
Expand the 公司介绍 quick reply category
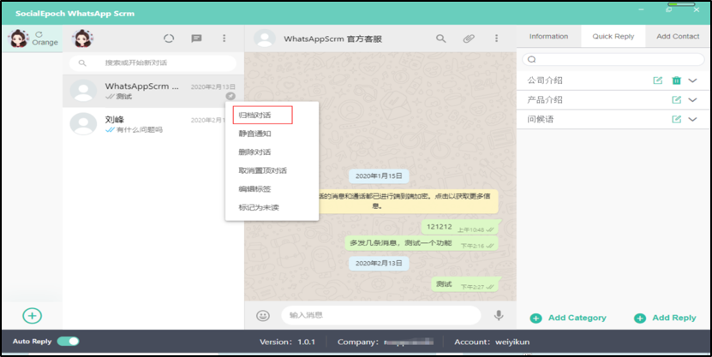tap(692, 80)
